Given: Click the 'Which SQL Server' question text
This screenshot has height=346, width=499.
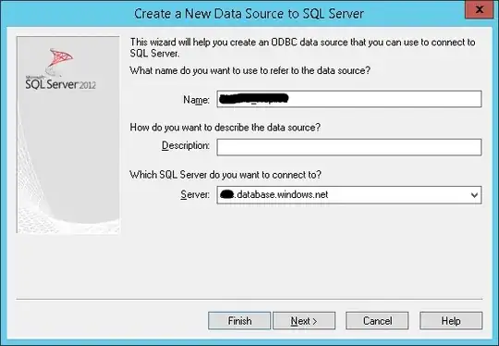Looking at the screenshot, I should 225,175.
